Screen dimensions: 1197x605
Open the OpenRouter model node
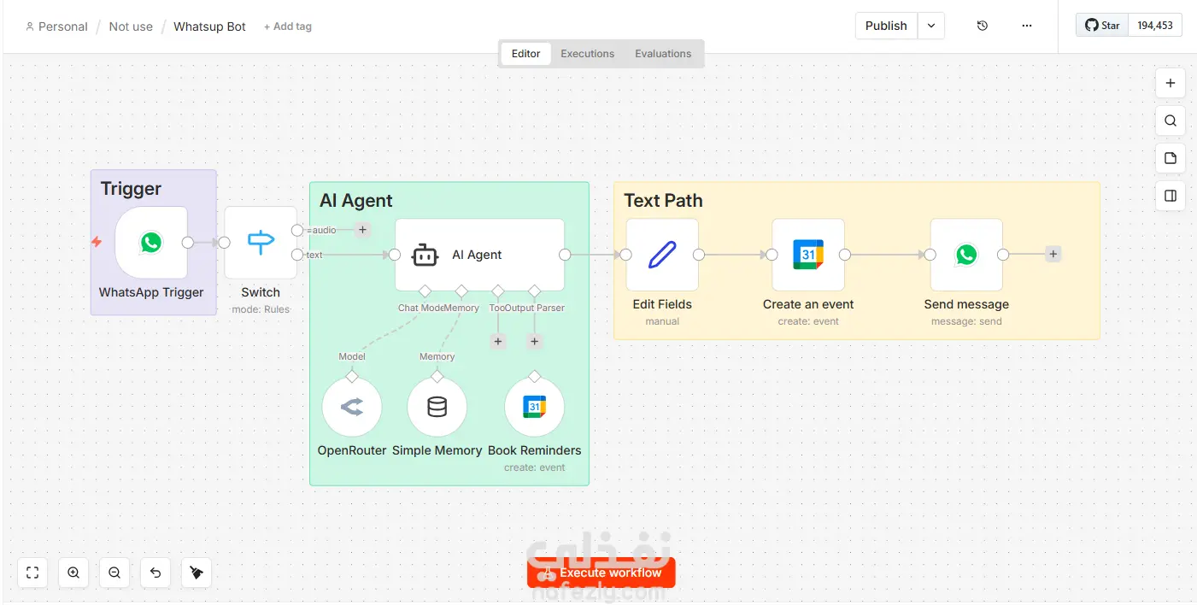coord(352,408)
